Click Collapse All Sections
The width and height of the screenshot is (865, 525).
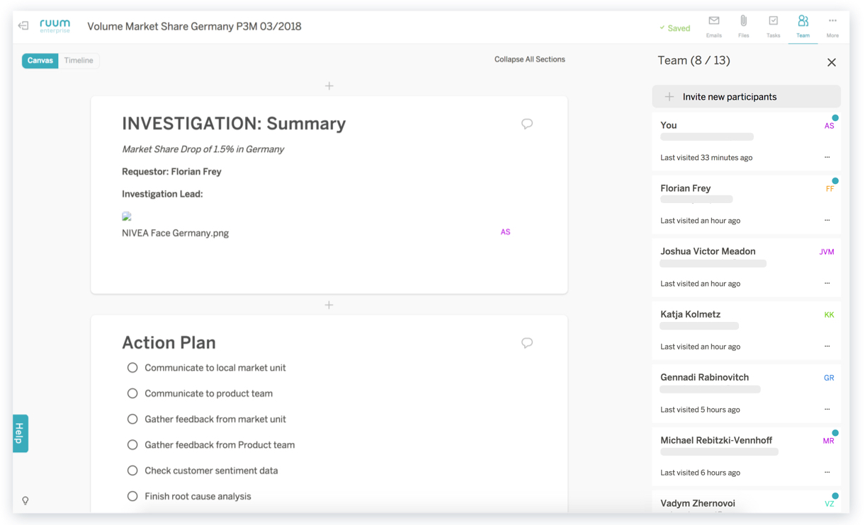[529, 59]
